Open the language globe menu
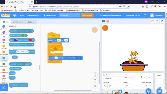The height and width of the screenshot is (94, 167). click(x=15, y=15)
